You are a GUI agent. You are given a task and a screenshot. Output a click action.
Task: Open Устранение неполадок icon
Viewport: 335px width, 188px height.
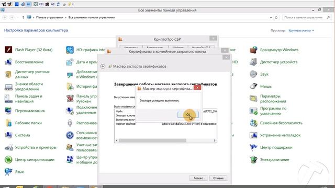(x=253, y=135)
